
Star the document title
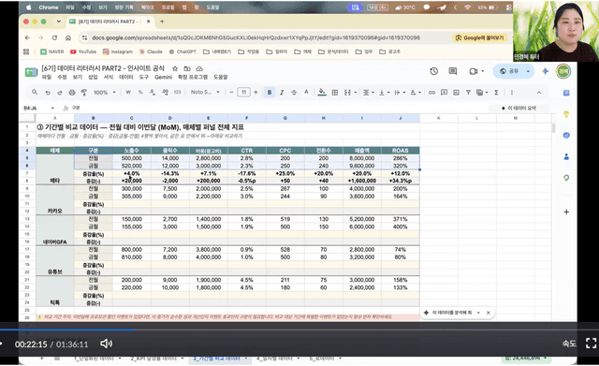tap(175, 68)
